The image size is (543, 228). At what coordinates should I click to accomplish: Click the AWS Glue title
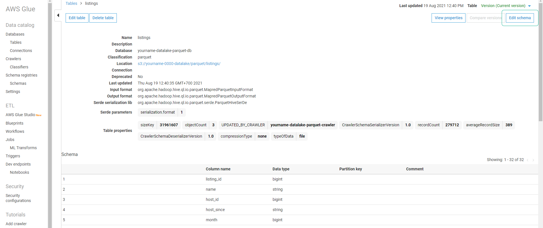[20, 9]
